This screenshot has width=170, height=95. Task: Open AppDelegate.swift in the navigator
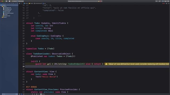tap(7, 8)
